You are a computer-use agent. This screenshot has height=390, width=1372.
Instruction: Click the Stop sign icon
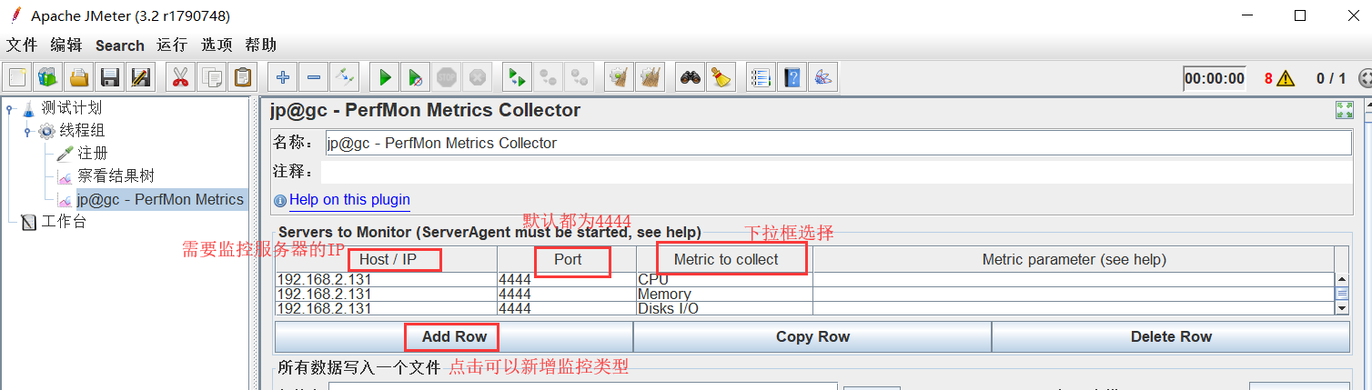[x=446, y=78]
